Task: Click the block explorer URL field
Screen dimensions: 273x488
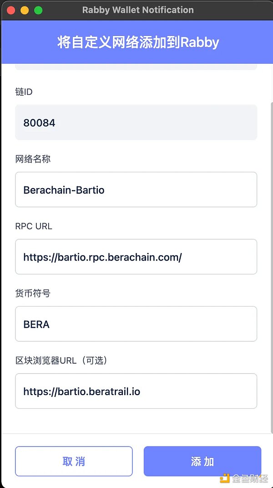Action: click(x=136, y=391)
